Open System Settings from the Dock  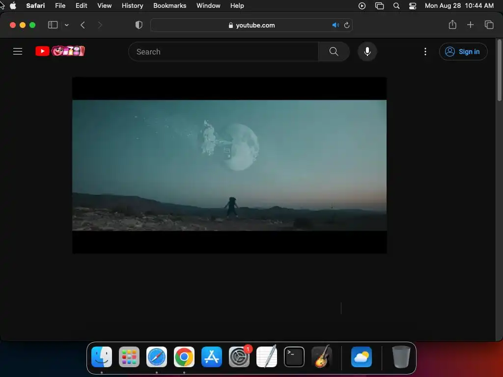239,357
